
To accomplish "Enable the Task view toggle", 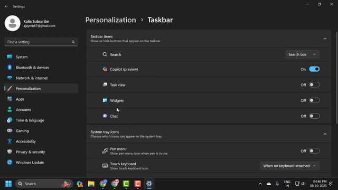I will click(x=314, y=84).
